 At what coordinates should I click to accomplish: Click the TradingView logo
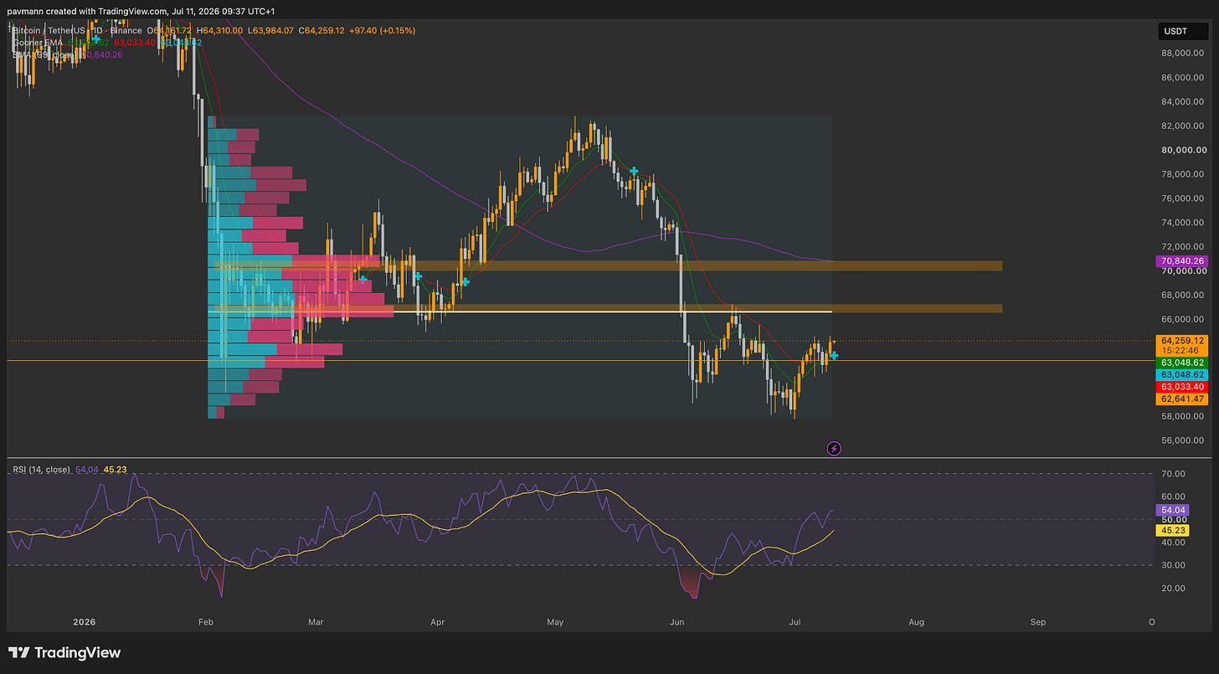click(64, 652)
